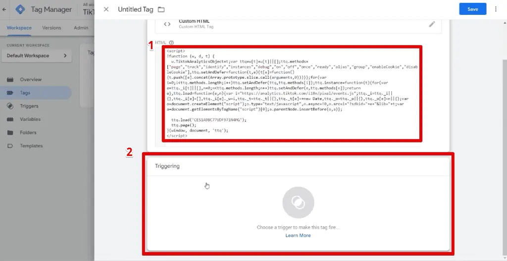
Task: Switch to the Versions tab
Action: click(x=51, y=28)
